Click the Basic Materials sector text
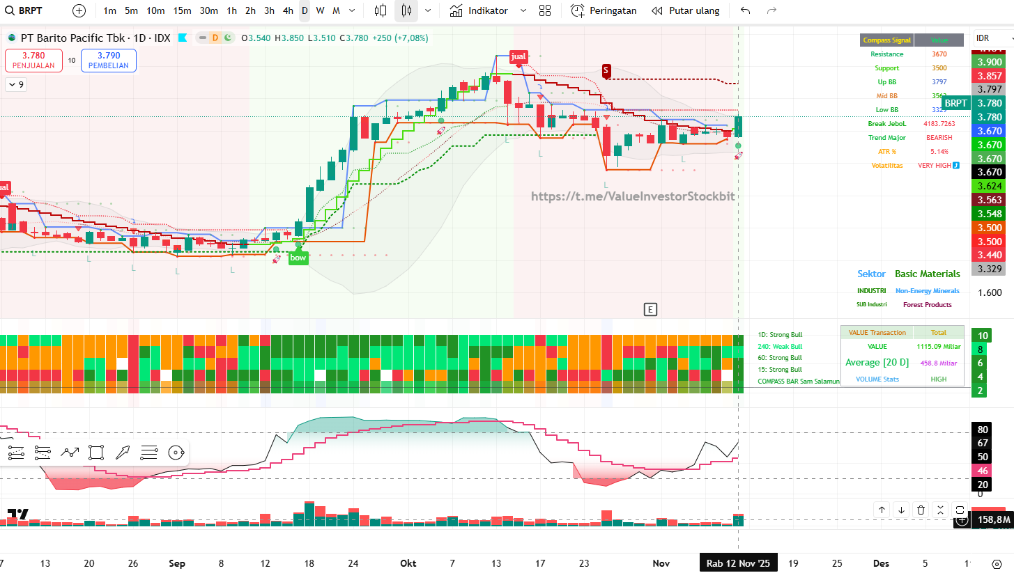 coord(928,274)
